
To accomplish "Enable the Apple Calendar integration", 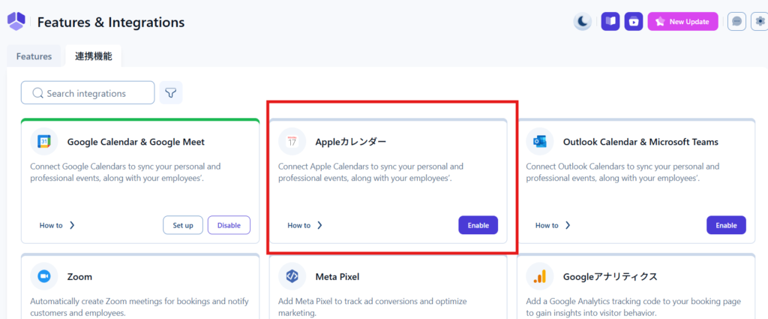I will click(x=478, y=225).
